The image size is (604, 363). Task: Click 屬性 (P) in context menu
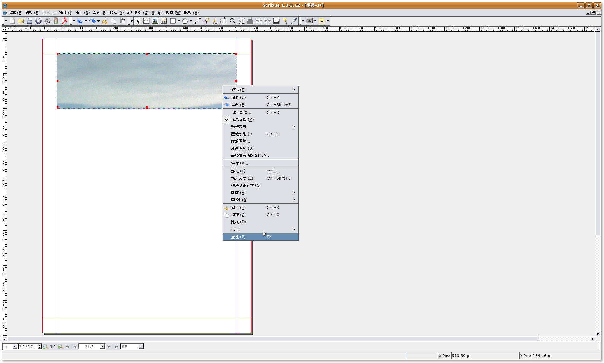[238, 237]
